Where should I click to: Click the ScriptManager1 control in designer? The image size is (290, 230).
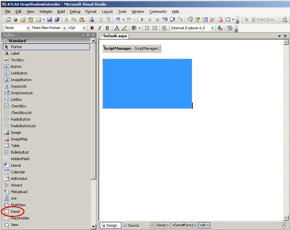pos(132,48)
